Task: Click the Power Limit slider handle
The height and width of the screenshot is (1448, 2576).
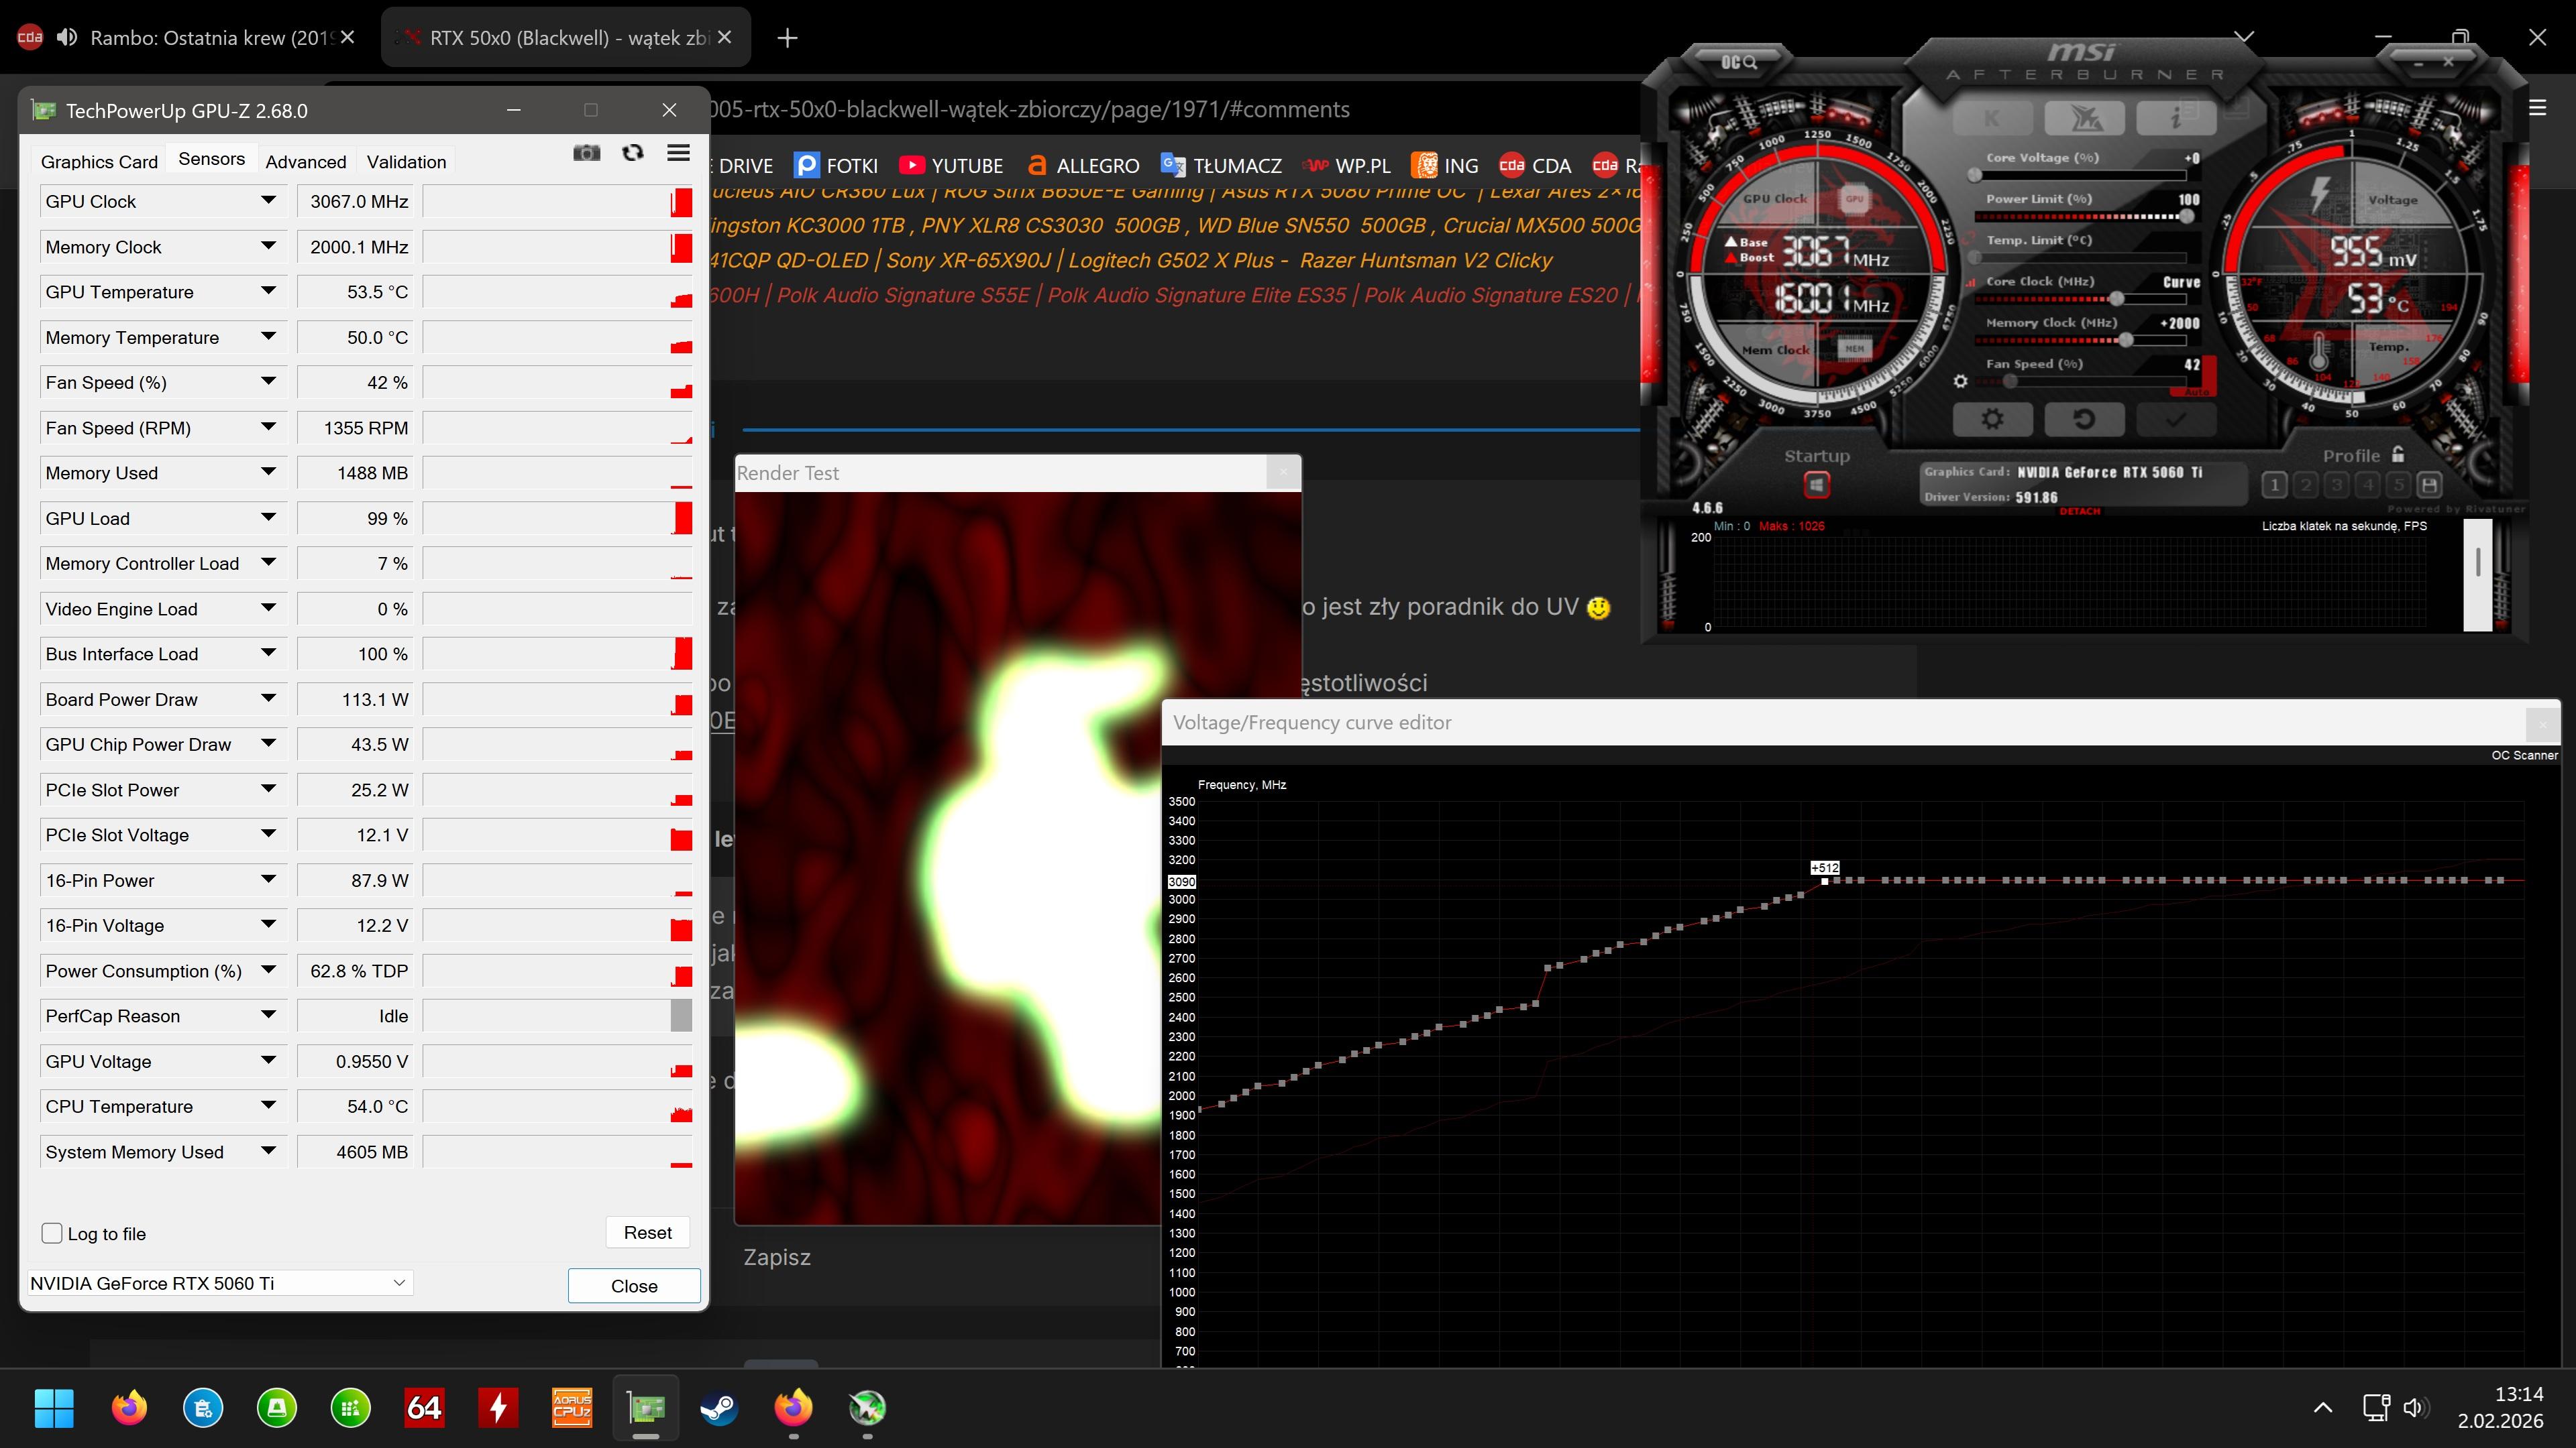Action: (2187, 216)
